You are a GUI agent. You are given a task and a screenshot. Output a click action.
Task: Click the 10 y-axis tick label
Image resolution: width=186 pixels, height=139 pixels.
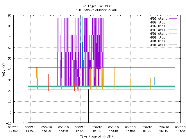[x=10, y=102]
